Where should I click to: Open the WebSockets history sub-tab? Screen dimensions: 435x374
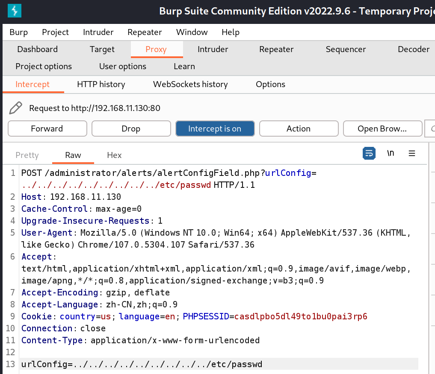pyautogui.click(x=190, y=84)
